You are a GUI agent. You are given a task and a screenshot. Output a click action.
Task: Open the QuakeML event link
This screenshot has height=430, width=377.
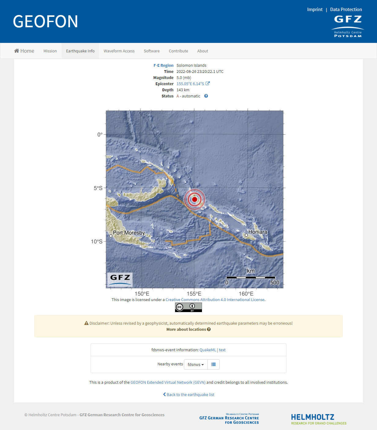click(x=207, y=350)
